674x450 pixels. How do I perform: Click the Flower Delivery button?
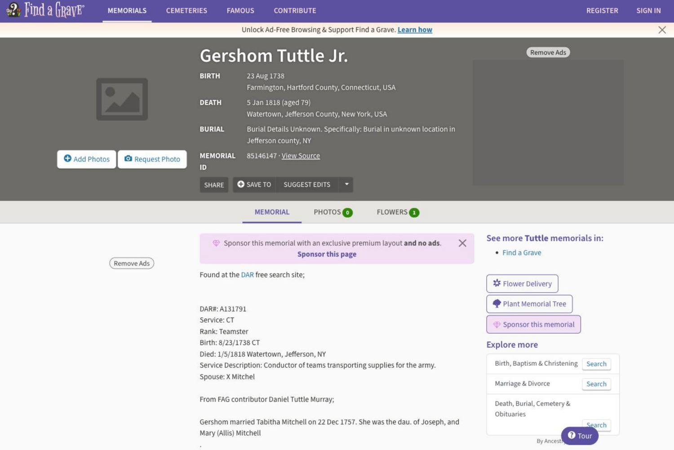click(x=522, y=284)
